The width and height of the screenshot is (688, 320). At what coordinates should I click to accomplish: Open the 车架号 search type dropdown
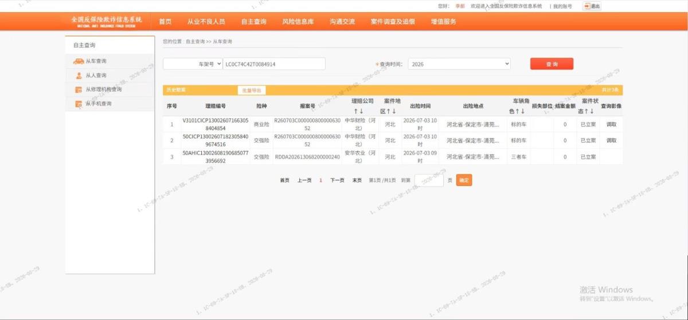click(193, 64)
